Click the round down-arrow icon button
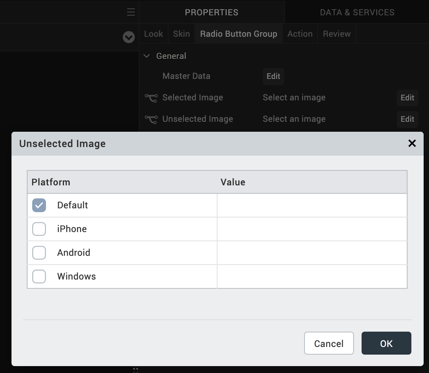The height and width of the screenshot is (373, 429). 129,37
